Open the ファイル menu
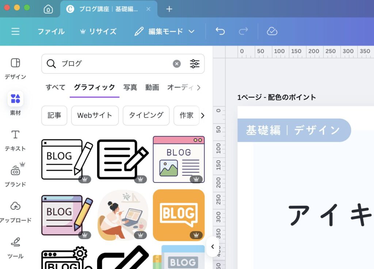 51,31
